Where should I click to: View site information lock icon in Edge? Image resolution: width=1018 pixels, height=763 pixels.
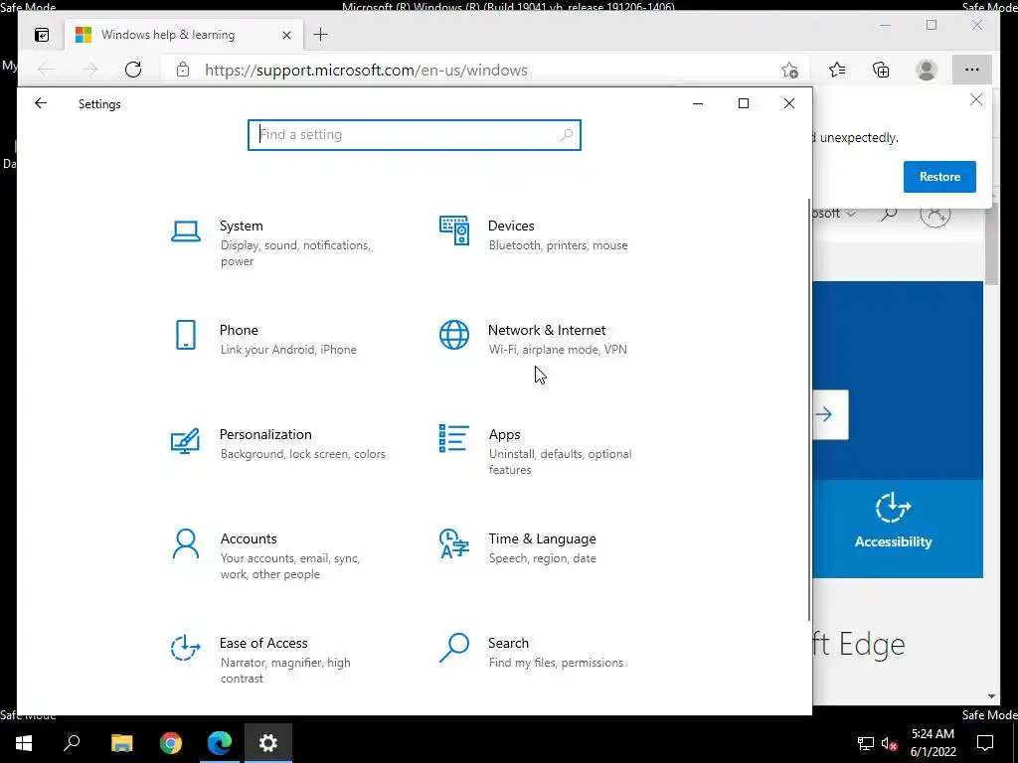(183, 70)
